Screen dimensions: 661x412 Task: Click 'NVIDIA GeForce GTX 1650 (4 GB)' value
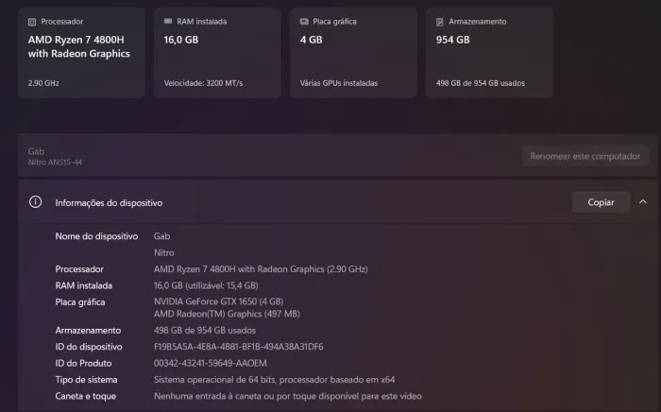point(218,301)
